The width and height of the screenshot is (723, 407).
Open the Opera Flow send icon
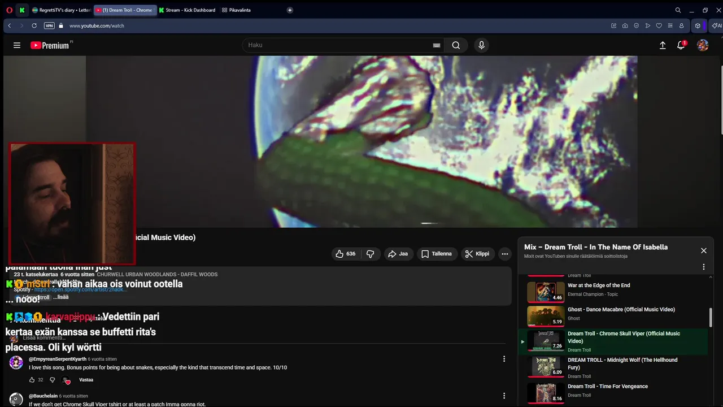647,25
